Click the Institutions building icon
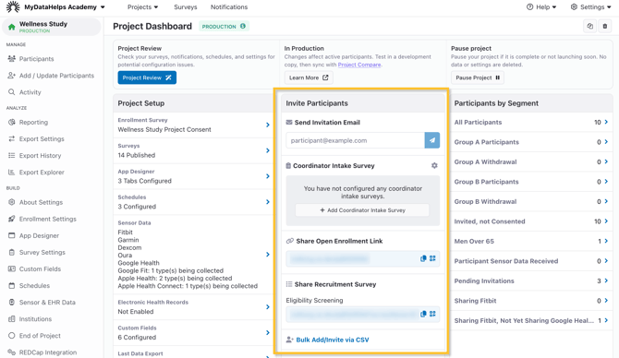The width and height of the screenshot is (619, 358). point(11,319)
